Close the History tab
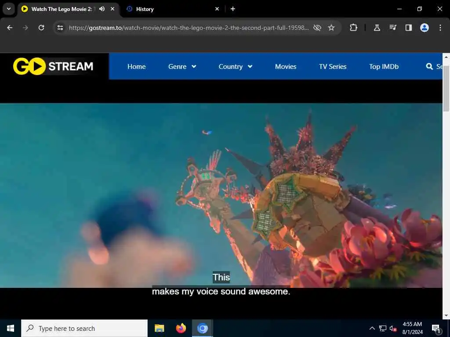450x337 pixels. [217, 9]
